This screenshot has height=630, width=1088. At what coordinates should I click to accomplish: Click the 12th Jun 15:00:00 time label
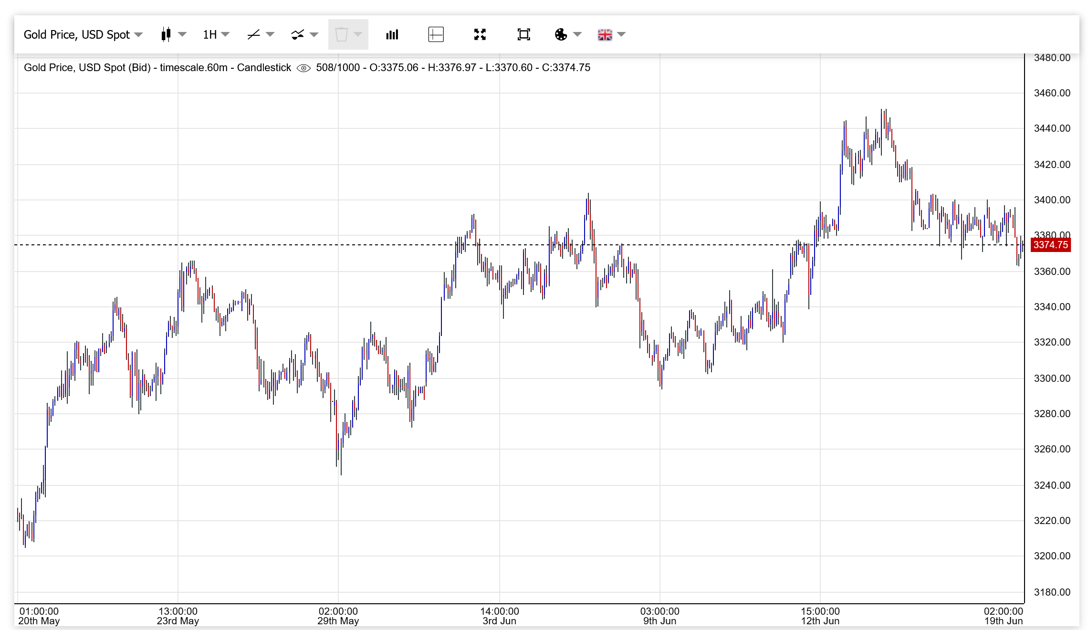tap(820, 616)
